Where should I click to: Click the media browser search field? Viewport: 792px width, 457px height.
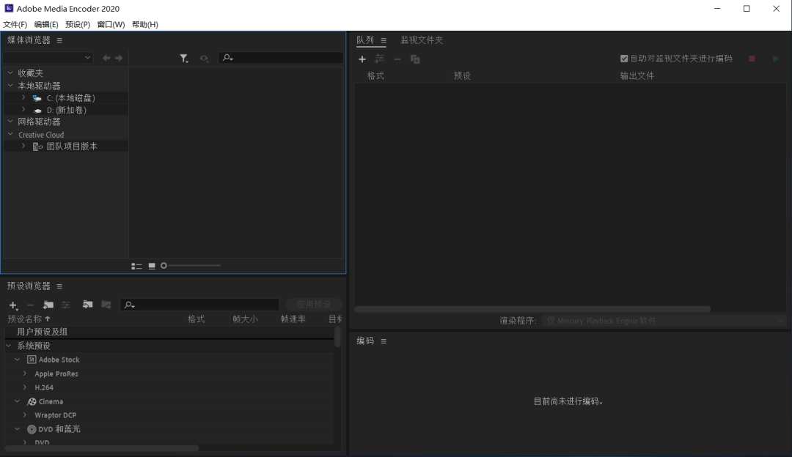(281, 58)
